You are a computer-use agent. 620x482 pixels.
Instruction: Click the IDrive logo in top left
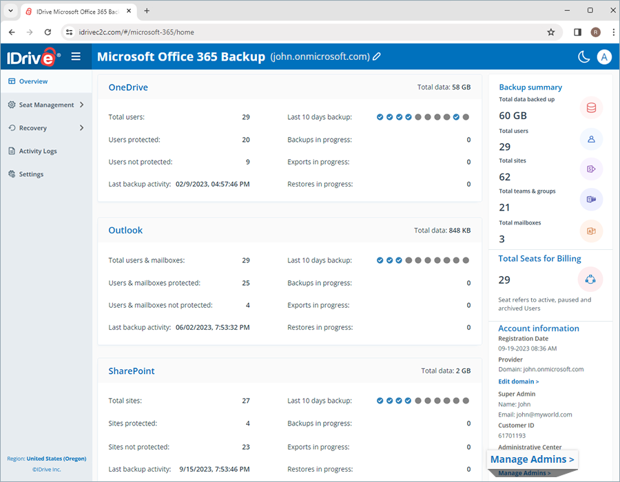(33, 56)
